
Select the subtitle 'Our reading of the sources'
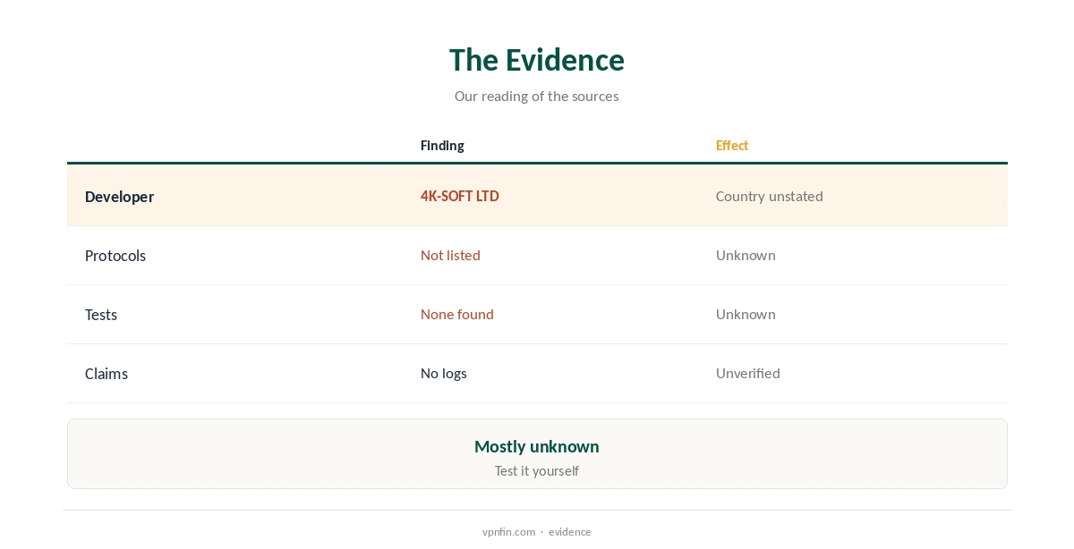click(x=537, y=96)
